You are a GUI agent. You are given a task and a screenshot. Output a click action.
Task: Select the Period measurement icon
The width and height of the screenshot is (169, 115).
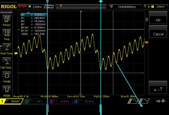(7, 19)
